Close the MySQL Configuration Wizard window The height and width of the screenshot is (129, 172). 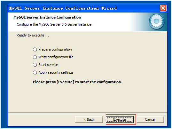coord(163,8)
